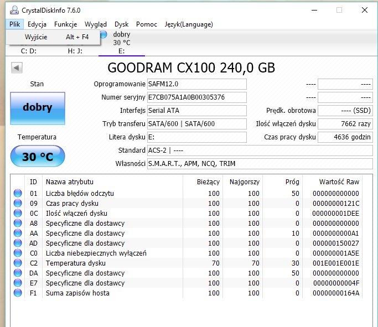Click the Prędk. obrotowa field ---- (SSD)

pyautogui.click(x=345, y=110)
